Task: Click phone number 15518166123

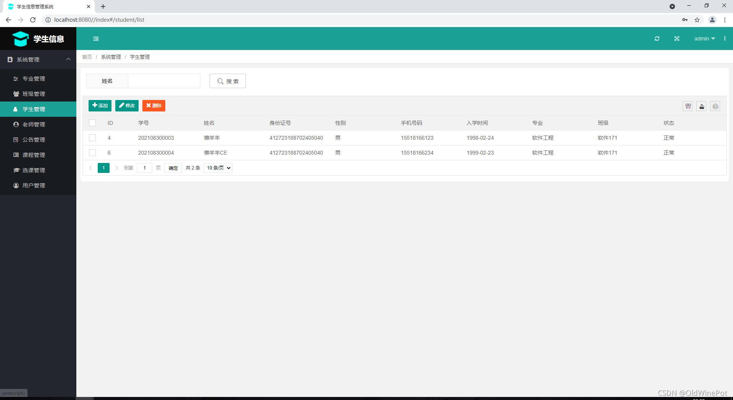Action: click(x=417, y=138)
